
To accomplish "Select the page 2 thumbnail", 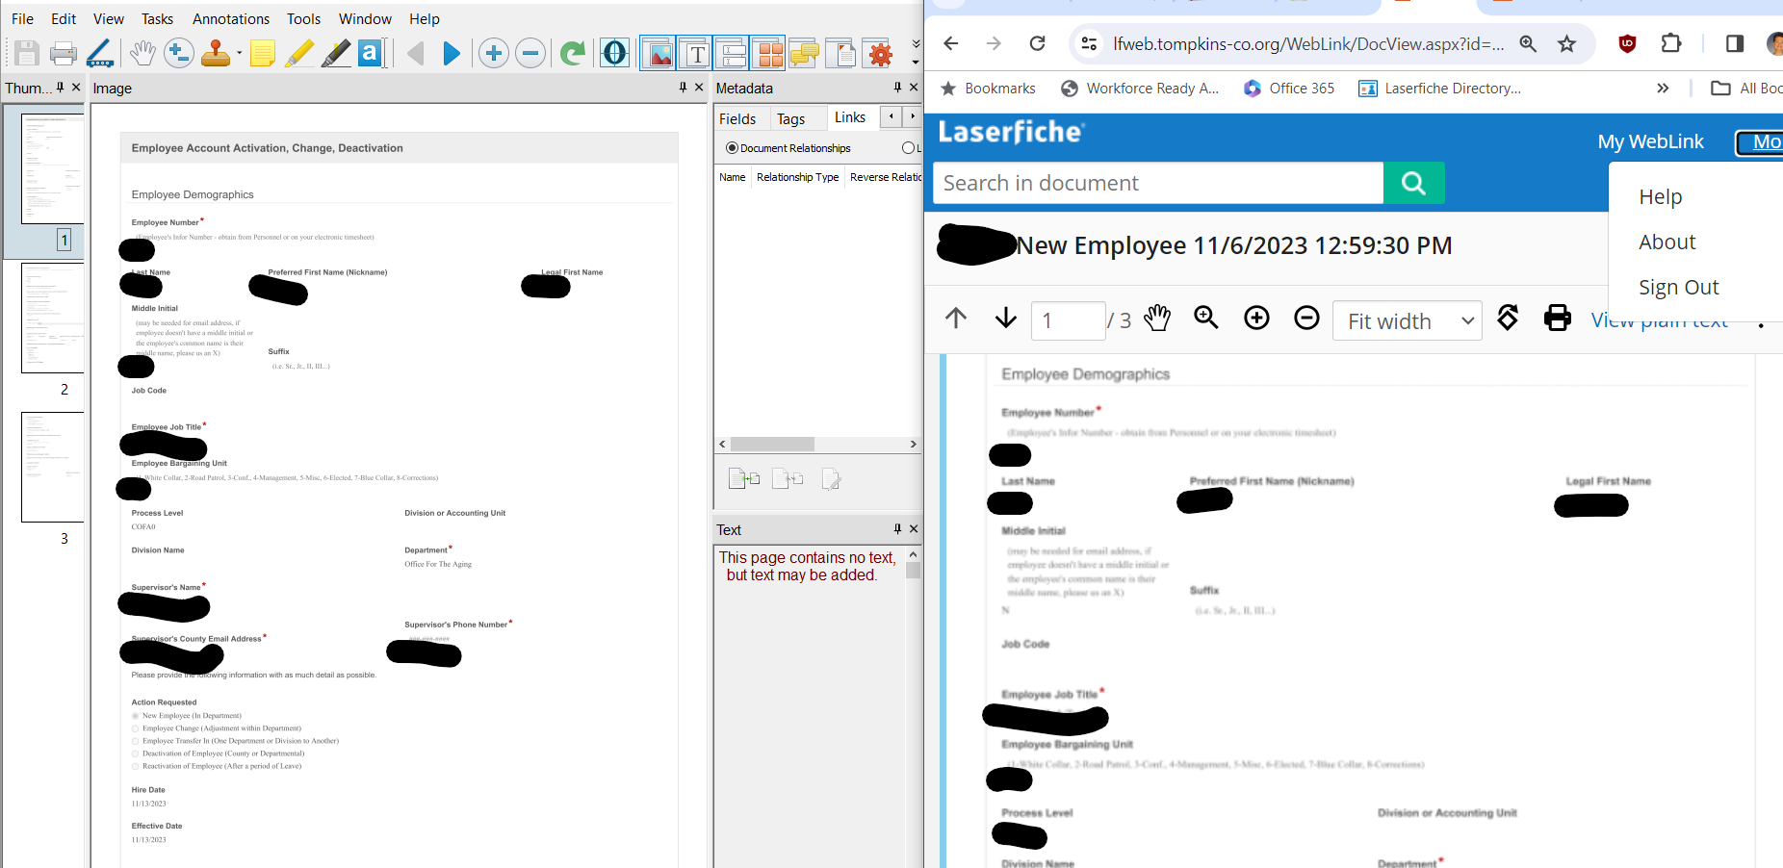I will pos(53,318).
